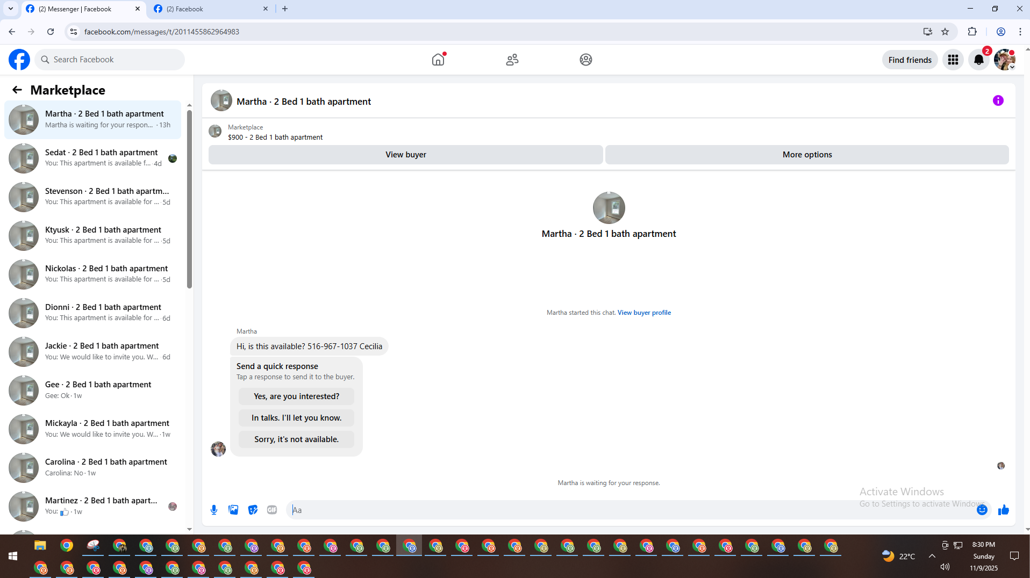The height and width of the screenshot is (578, 1030).
Task: Click the address bar URL
Action: (162, 32)
